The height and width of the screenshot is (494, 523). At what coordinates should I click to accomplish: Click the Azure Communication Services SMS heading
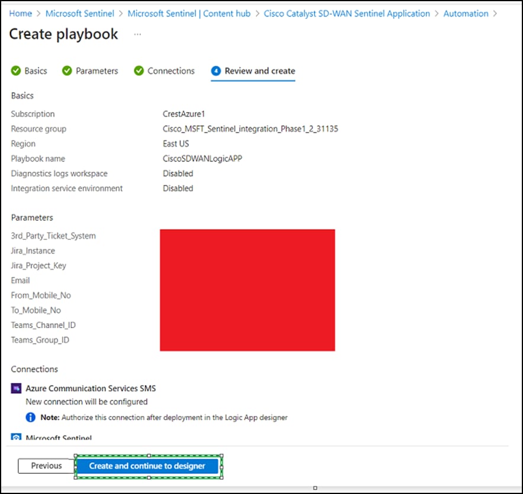click(x=91, y=388)
